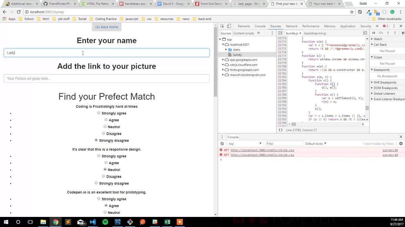Open console settings gear icon
The height and width of the screenshot is (227, 405).
click(x=401, y=144)
